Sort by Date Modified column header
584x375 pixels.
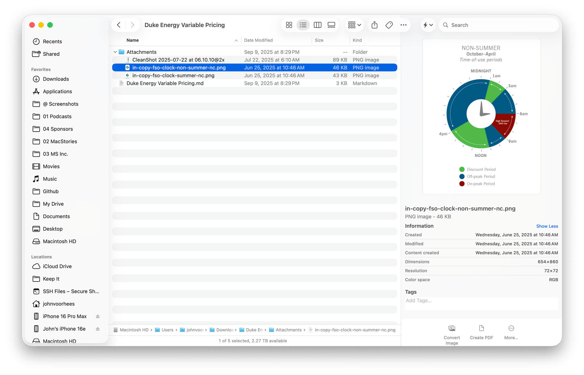click(x=258, y=40)
